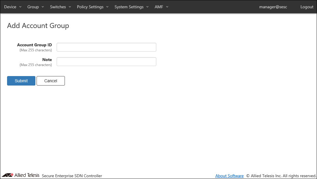The image size is (317, 179).
Task: Focus the Note text field
Action: (106, 62)
